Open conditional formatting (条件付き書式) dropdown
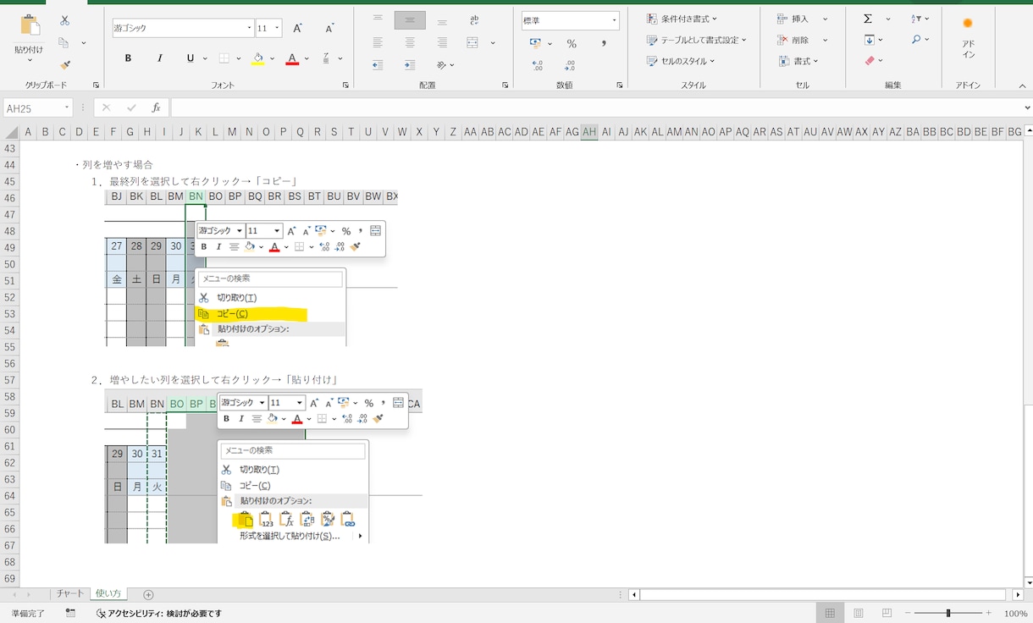Screen dimensions: 1033x623 pyautogui.click(x=682, y=19)
